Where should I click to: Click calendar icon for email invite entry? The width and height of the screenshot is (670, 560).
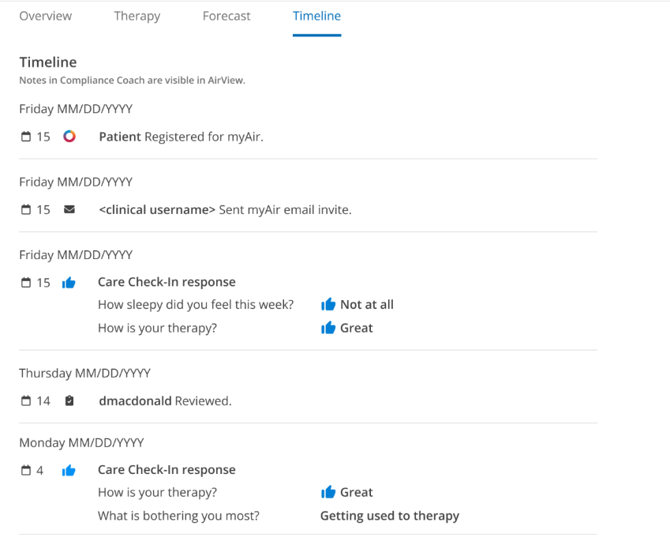(x=26, y=209)
